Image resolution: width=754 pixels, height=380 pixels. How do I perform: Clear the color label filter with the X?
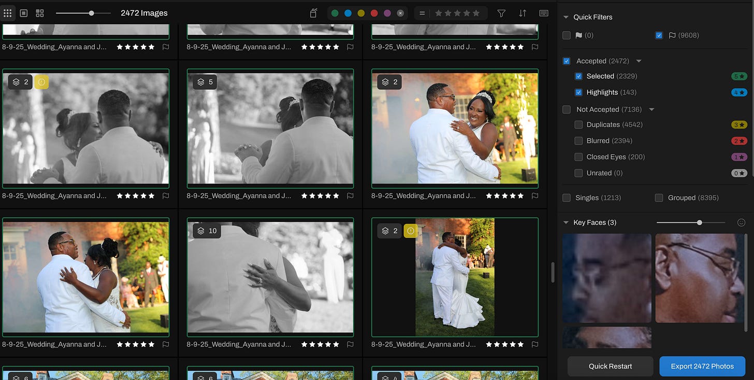point(400,13)
